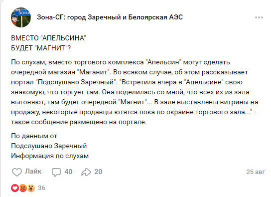
Task: Open the Зона-СГ: город Заречный community page
Action: point(110,17)
